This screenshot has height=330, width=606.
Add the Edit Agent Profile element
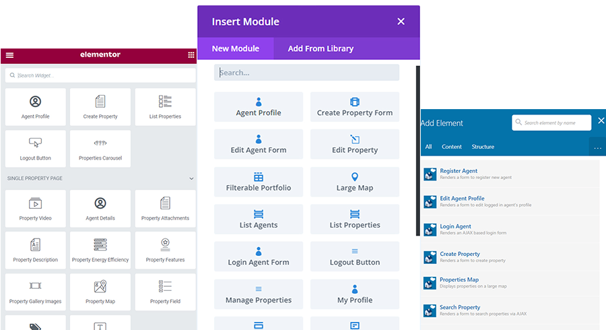(x=510, y=201)
